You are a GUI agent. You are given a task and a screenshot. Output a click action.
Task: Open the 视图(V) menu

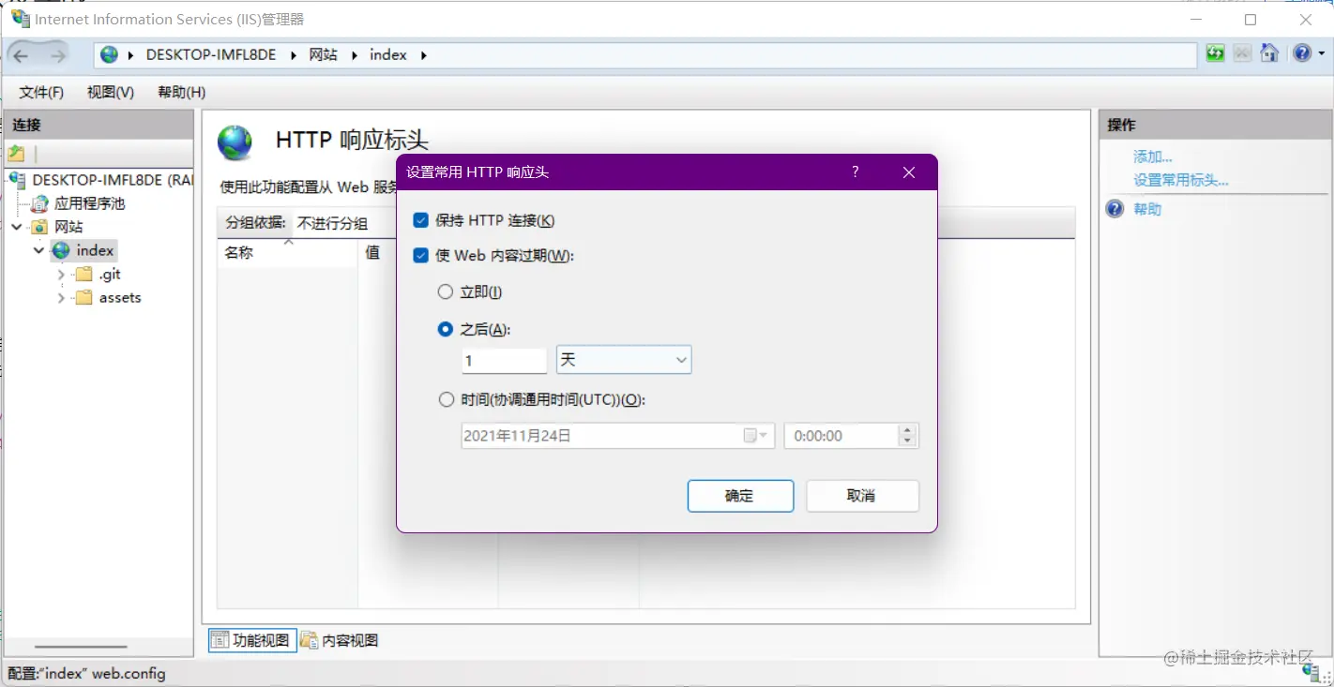[111, 92]
